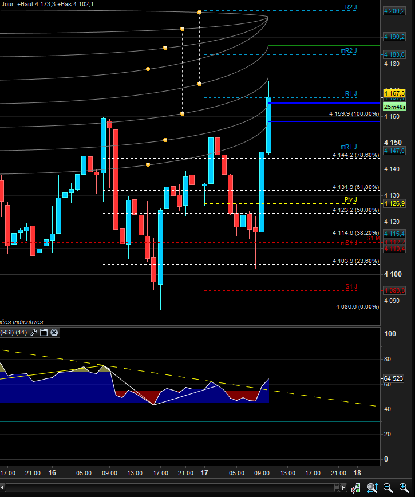Click the price tag 4 200,2
The width and height of the screenshot is (415, 497).
click(394, 11)
